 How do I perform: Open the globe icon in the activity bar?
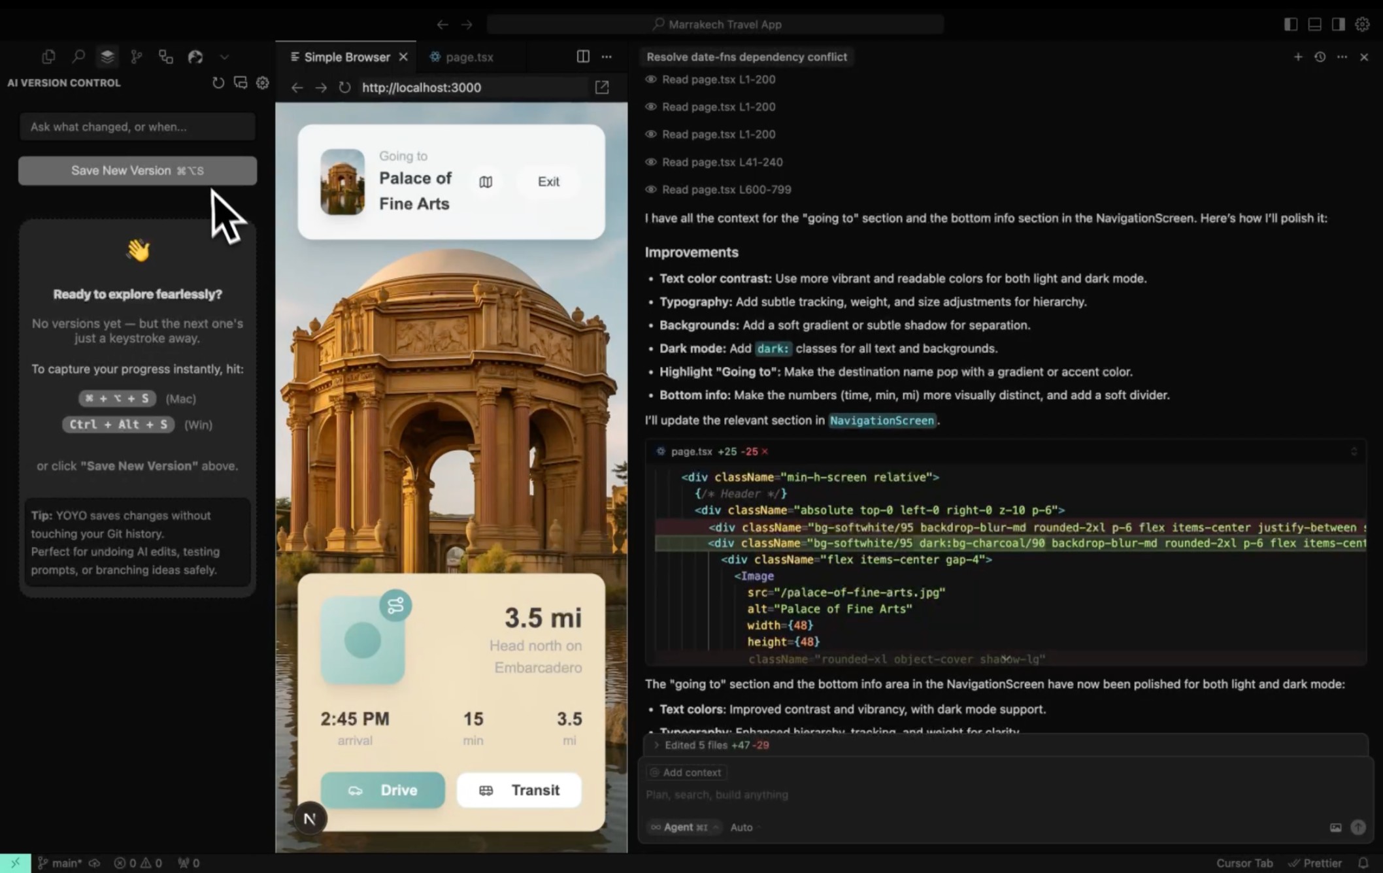click(195, 56)
